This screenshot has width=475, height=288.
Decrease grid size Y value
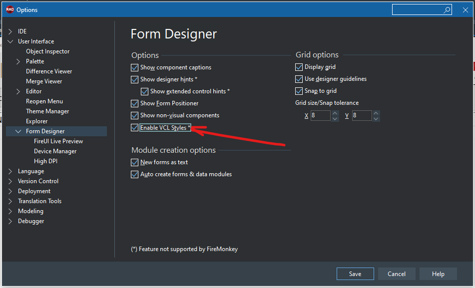(x=376, y=118)
